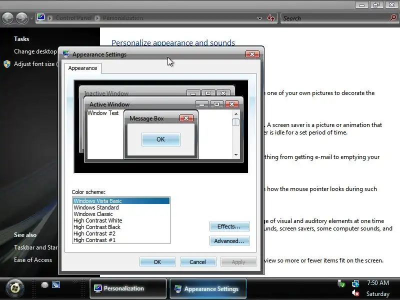
Task: Expand the address bar history dropdown
Action: click(x=259, y=18)
